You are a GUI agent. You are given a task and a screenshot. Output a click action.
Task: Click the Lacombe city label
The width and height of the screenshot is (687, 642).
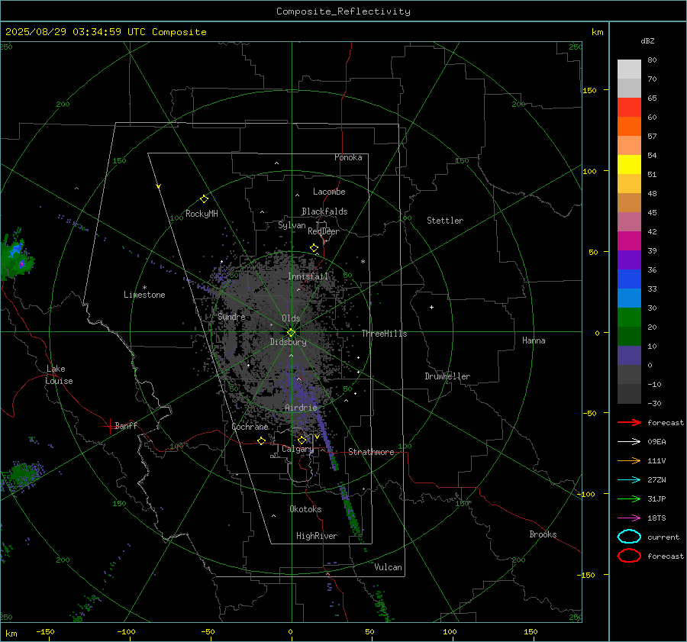tap(329, 192)
